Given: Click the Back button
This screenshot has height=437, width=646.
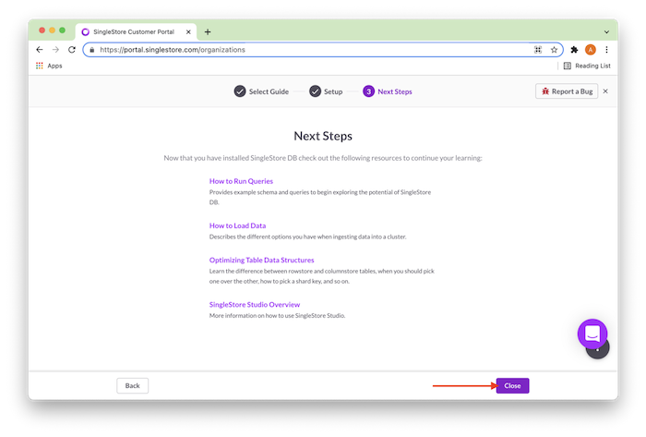Looking at the screenshot, I should 132,385.
